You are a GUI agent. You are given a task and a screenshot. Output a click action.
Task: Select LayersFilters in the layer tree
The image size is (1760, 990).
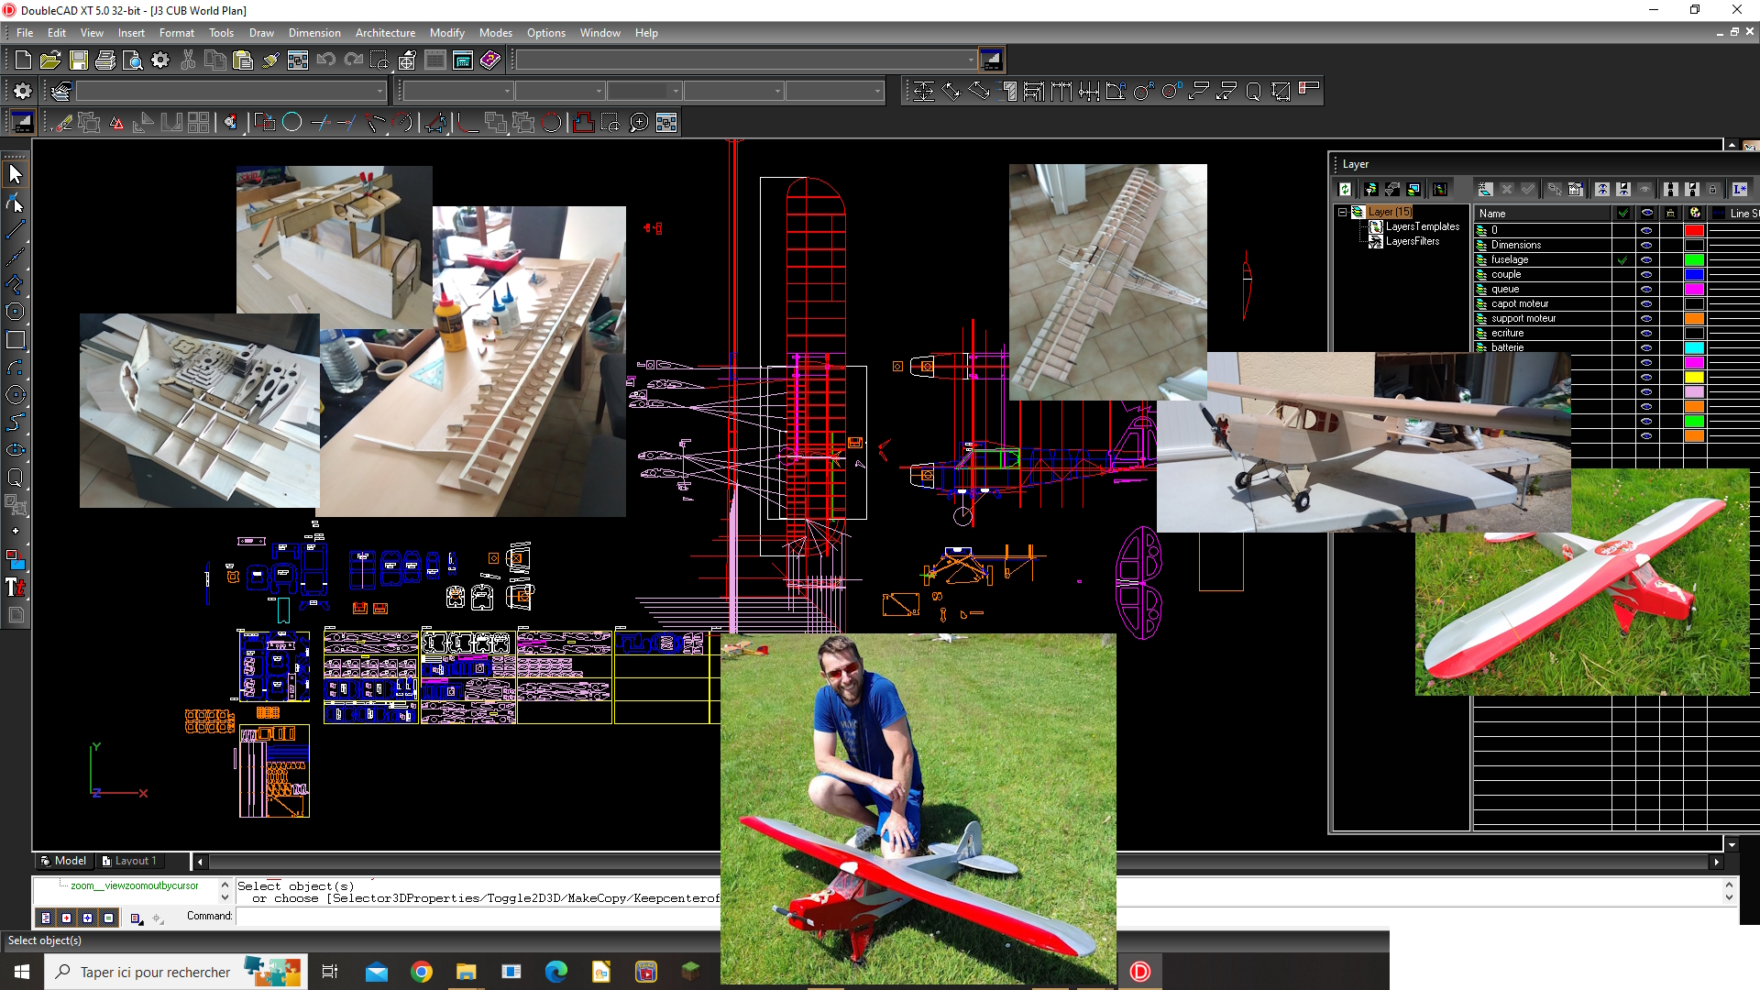coord(1412,242)
